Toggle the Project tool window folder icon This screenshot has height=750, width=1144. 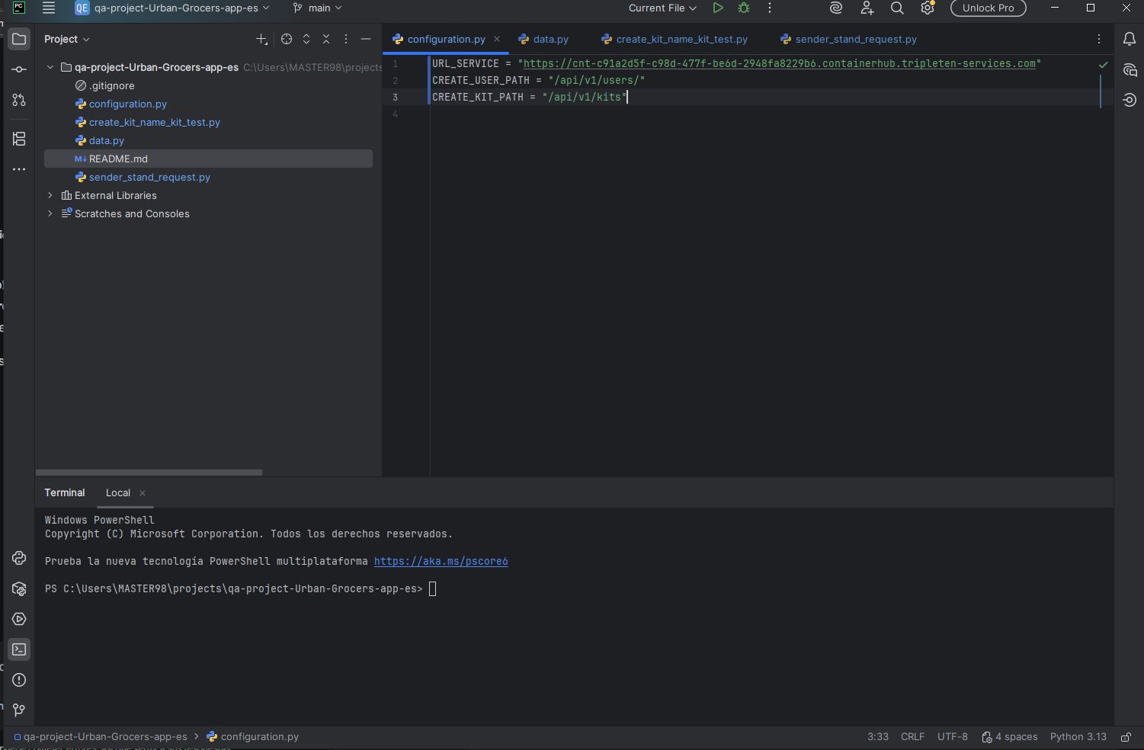[19, 39]
